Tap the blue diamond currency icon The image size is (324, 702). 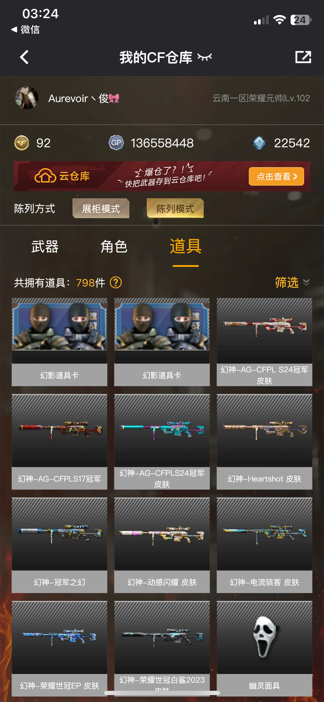(259, 143)
